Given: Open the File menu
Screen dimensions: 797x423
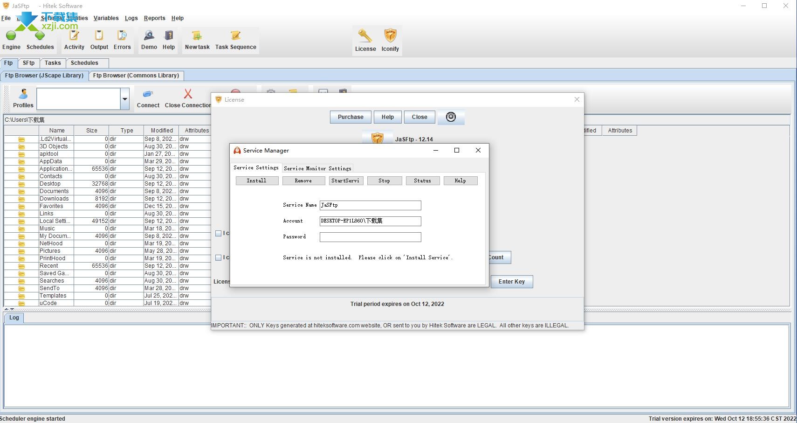Looking at the screenshot, I should (x=6, y=18).
